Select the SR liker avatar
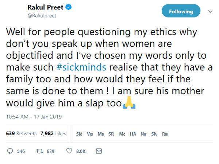 [x=111, y=134]
